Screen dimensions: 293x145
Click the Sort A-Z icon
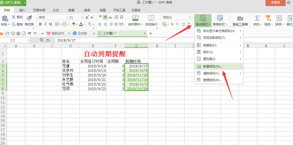[279, 18]
